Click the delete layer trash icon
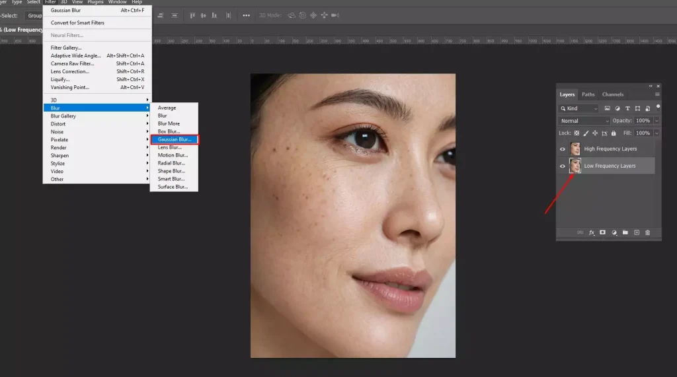 [x=647, y=232]
